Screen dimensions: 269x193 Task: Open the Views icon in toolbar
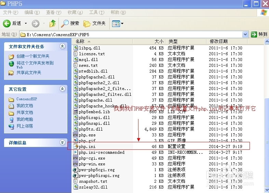click(x=116, y=24)
